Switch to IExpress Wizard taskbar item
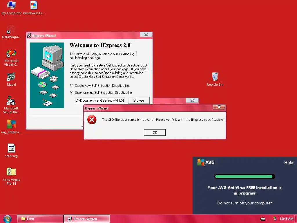 pyautogui.click(x=86, y=219)
